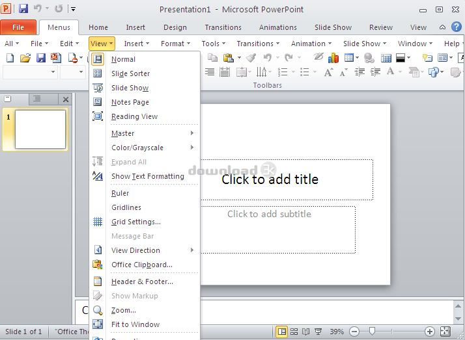This screenshot has width=465, height=340.
Task: Click the New Slide icon with sparkle
Action: (427, 57)
